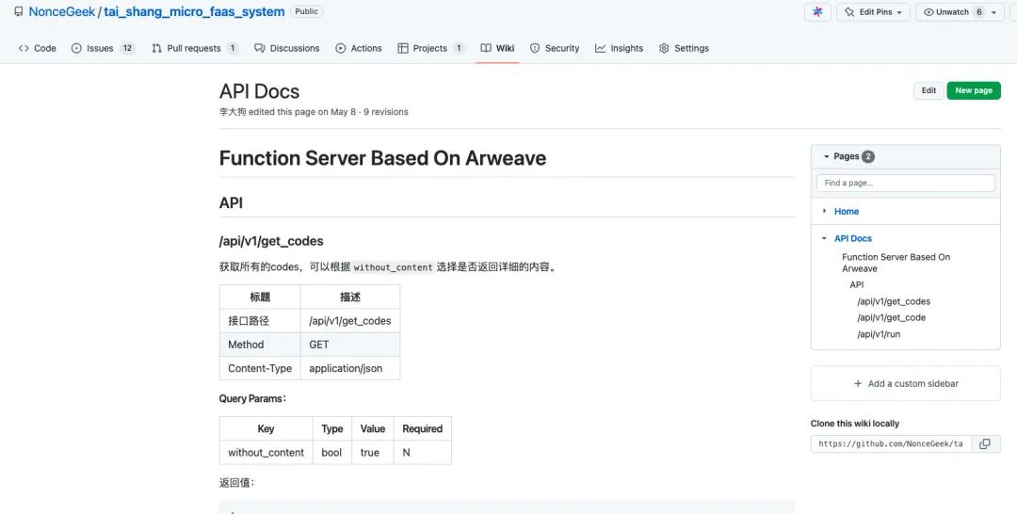This screenshot has height=514, width=1017.
Task: Click the Insights graph icon
Action: pyautogui.click(x=601, y=48)
